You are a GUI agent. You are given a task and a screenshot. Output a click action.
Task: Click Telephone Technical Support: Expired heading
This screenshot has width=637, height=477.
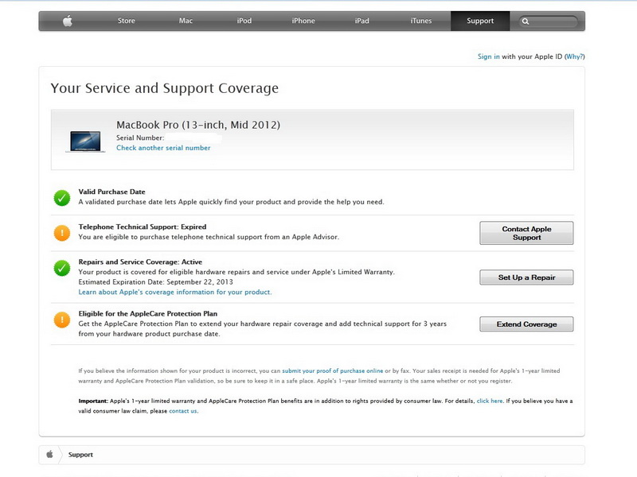[x=143, y=227]
